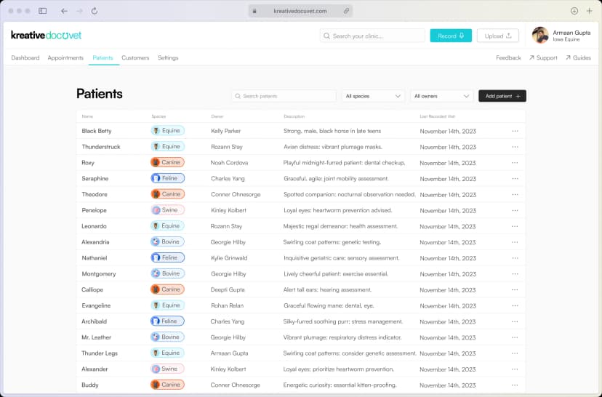This screenshot has height=397, width=602.
Task: Open more options for Black Betty row
Action: pos(515,131)
